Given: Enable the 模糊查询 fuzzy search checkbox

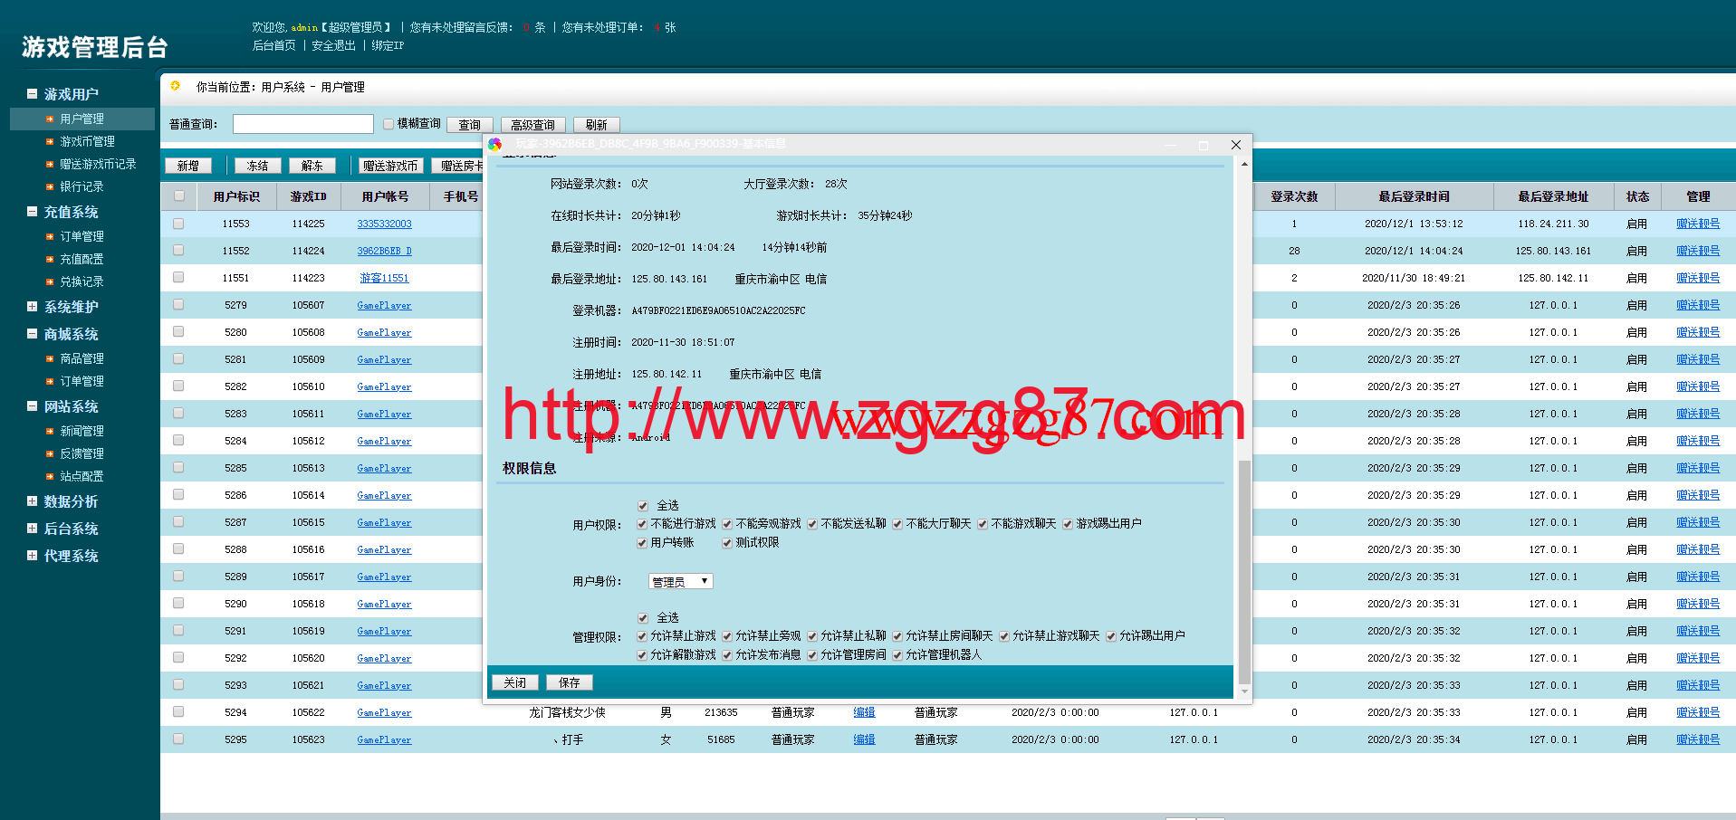Looking at the screenshot, I should click(388, 124).
